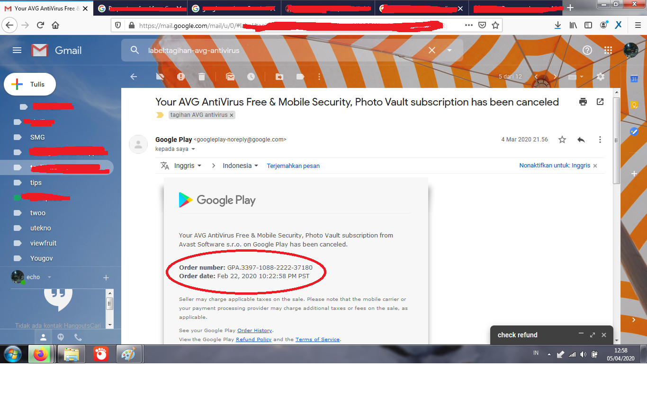The height and width of the screenshot is (404, 647).
Task: Open Google Tasks in side panel
Action: 634,132
